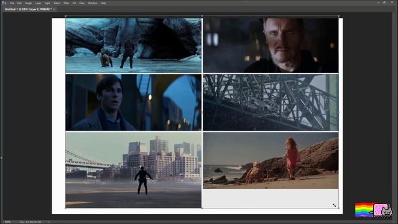The width and height of the screenshot is (398, 224).
Task: Open the Filter menu
Action: point(67,3)
